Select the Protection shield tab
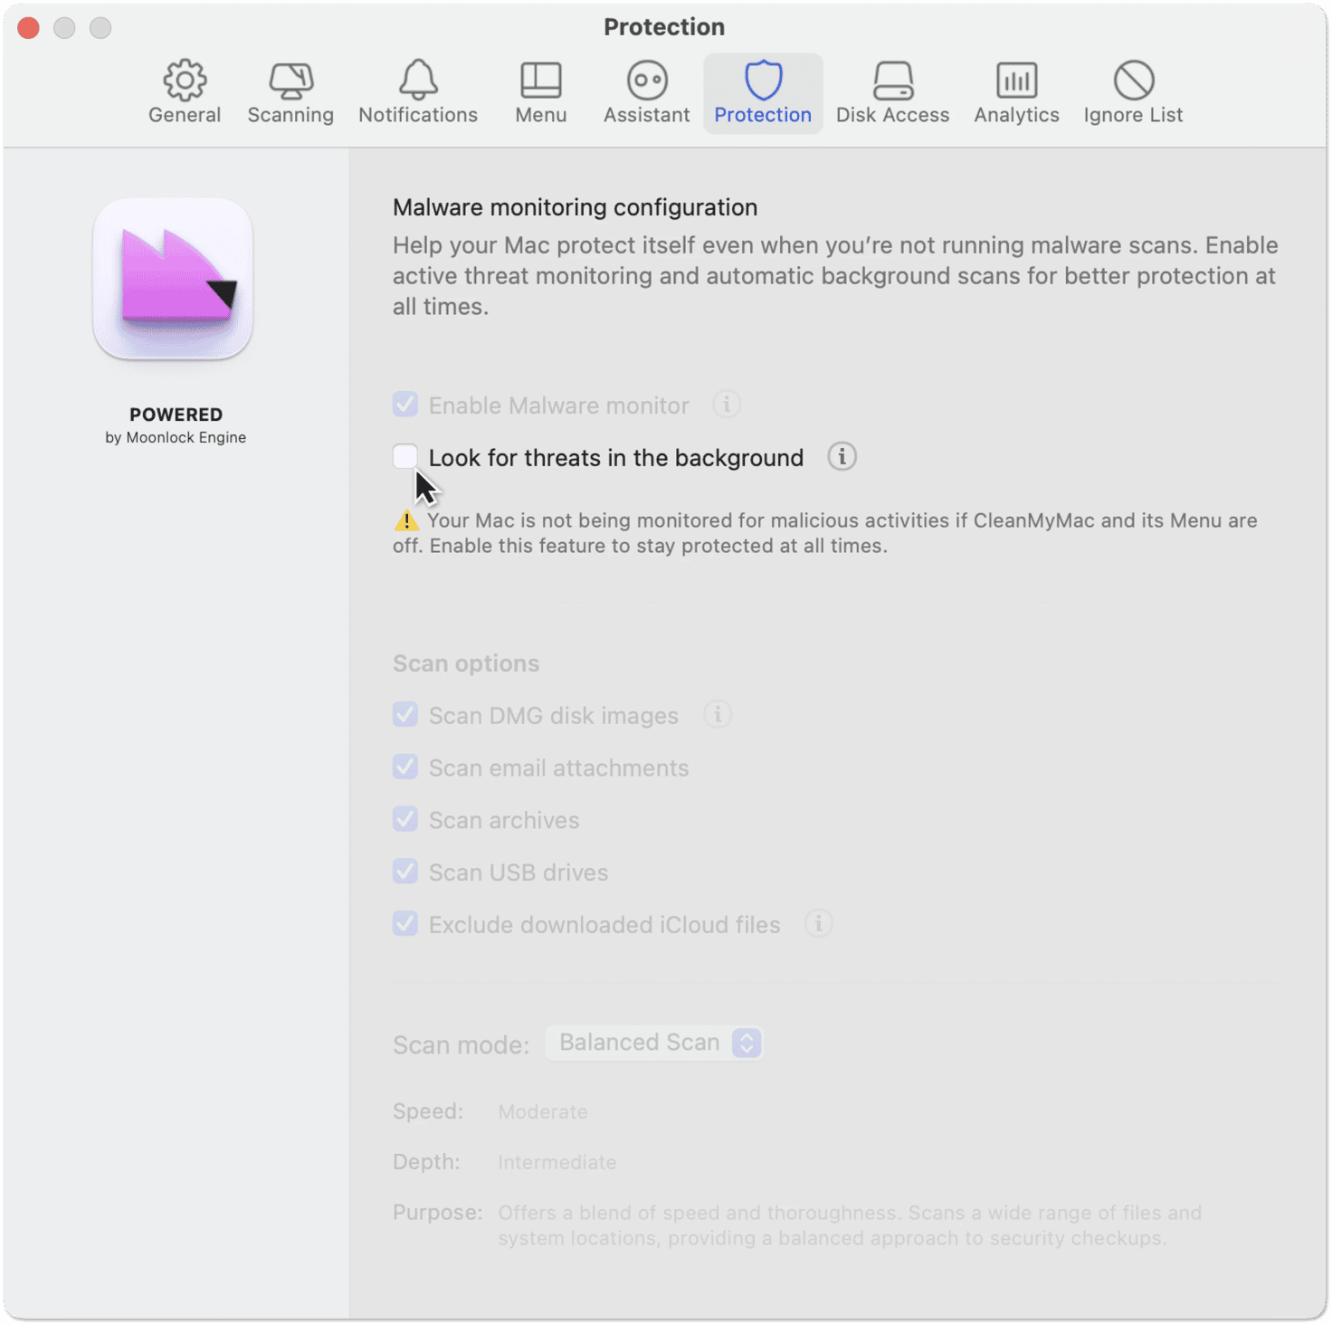Screen dimensions: 1332x1325 click(x=763, y=93)
